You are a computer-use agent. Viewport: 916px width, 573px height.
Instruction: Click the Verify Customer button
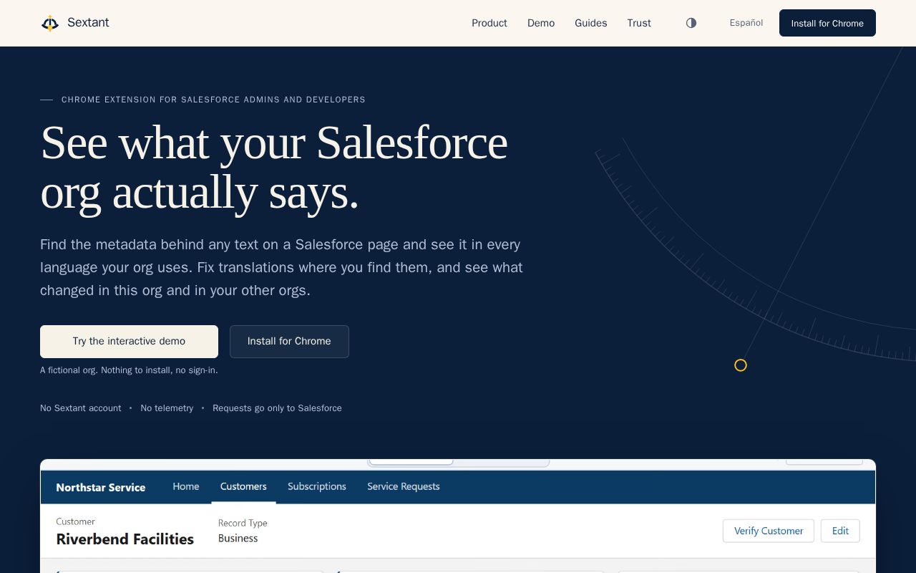coord(769,531)
